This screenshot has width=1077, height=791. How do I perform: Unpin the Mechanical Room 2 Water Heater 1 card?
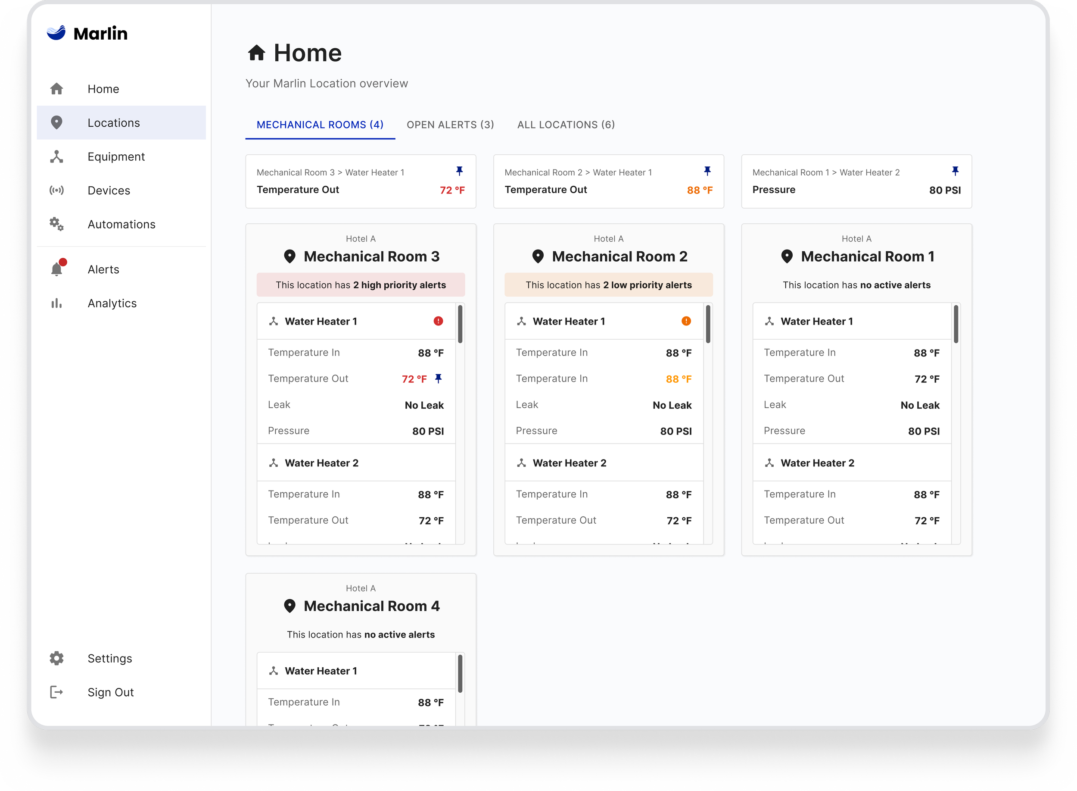click(707, 171)
